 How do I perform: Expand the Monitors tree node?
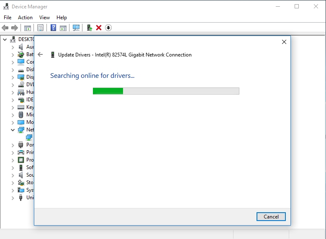click(x=13, y=123)
